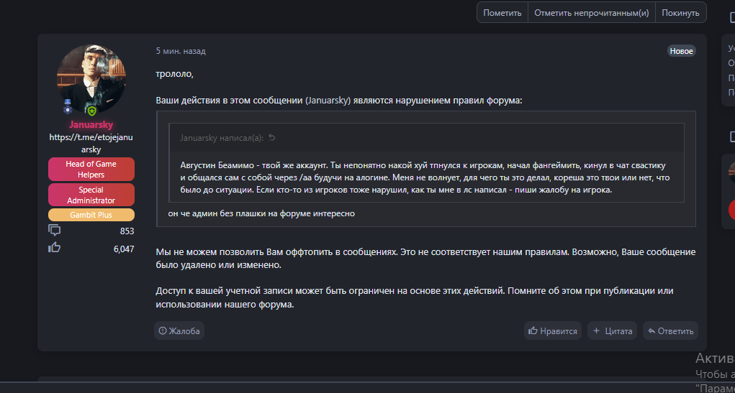The width and height of the screenshot is (735, 393).
Task: Click Пометить in the top toolbar
Action: pyautogui.click(x=502, y=13)
